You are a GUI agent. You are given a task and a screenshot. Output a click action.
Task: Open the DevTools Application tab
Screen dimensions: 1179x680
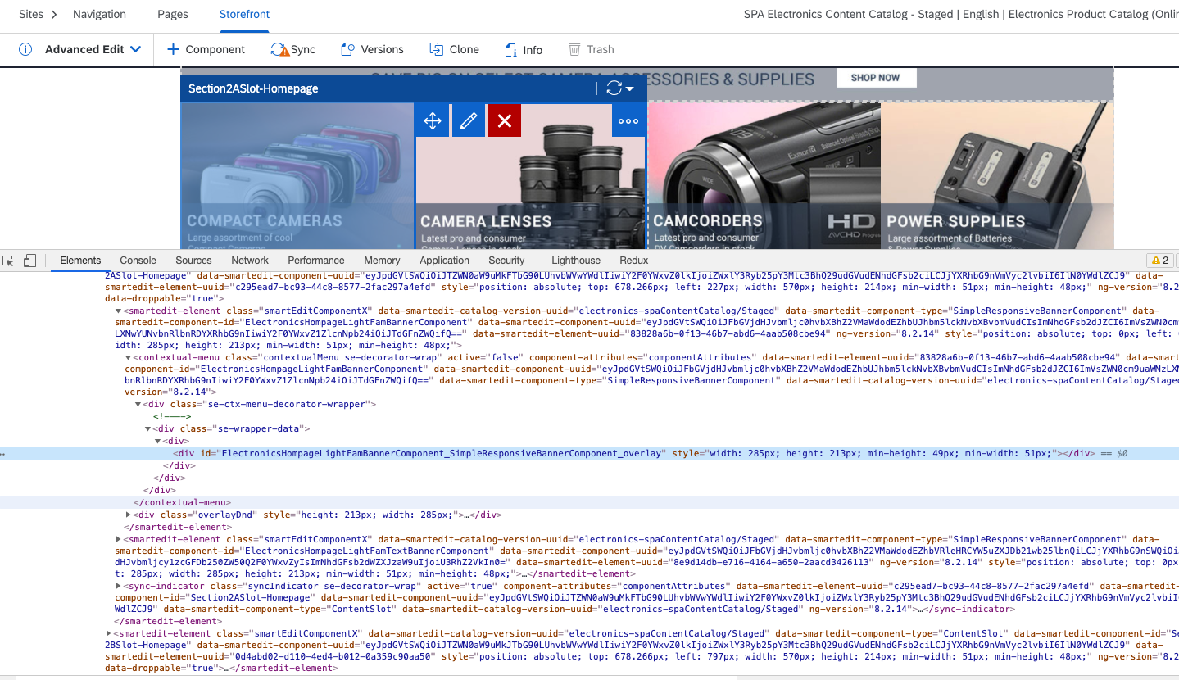444,261
